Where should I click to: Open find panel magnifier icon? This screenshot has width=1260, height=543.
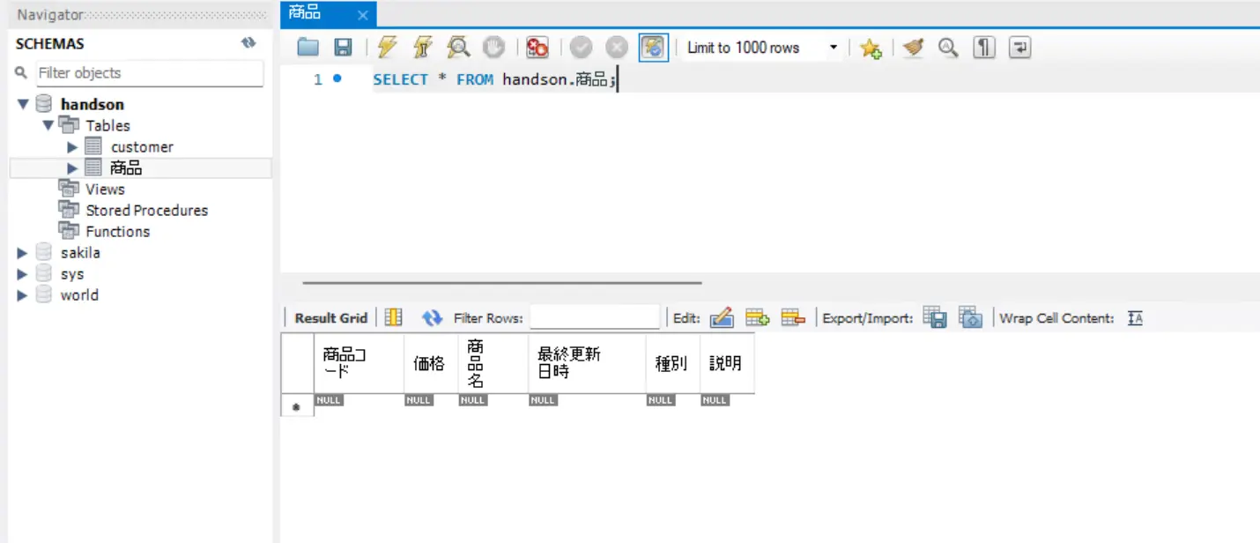tap(948, 48)
